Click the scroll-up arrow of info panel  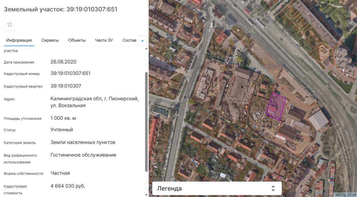pyautogui.click(x=146, y=48)
